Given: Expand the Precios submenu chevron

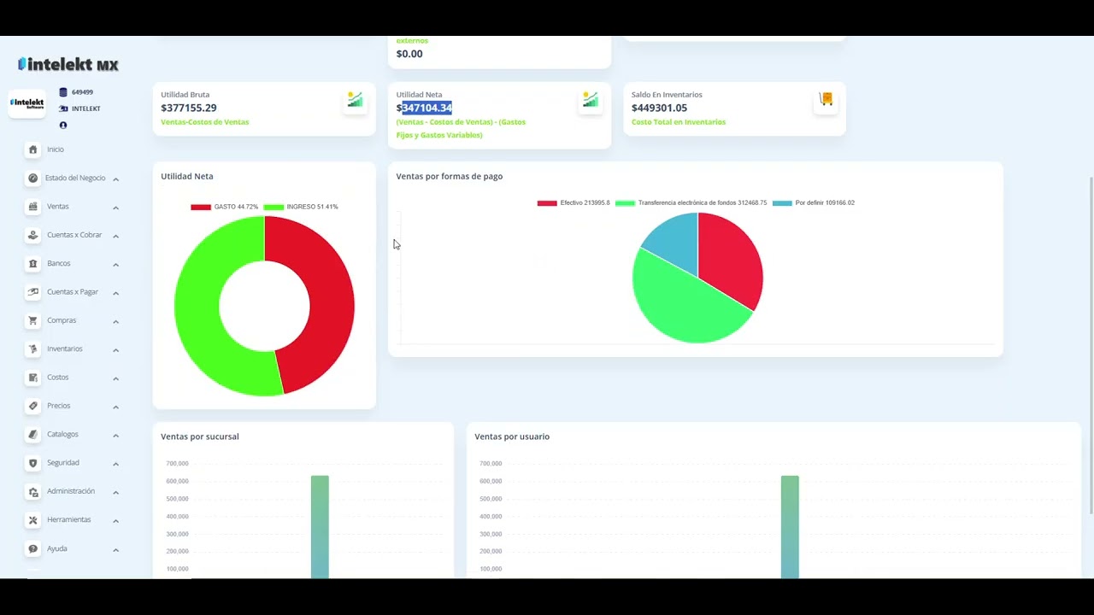Looking at the screenshot, I should [x=115, y=407].
